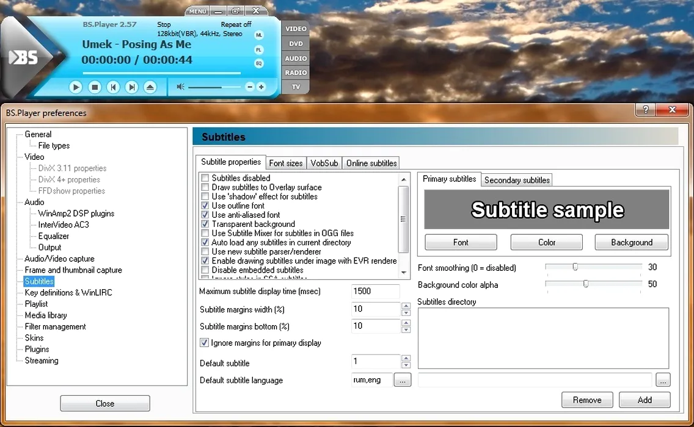Open the Secondary subtitles tab
This screenshot has width=694, height=427.
(517, 180)
